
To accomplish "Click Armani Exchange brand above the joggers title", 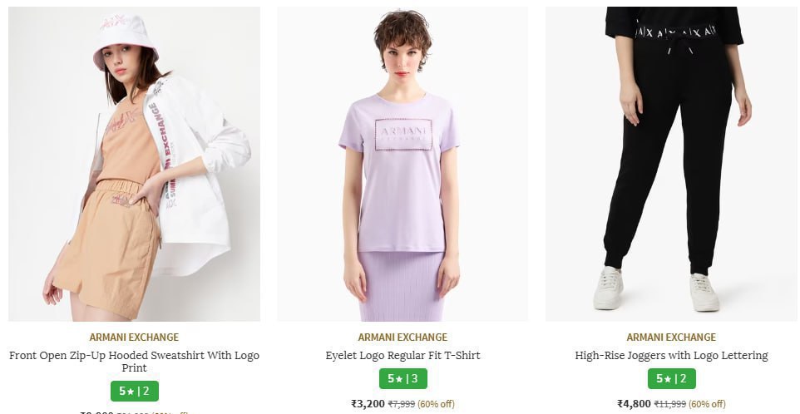I will tap(671, 338).
